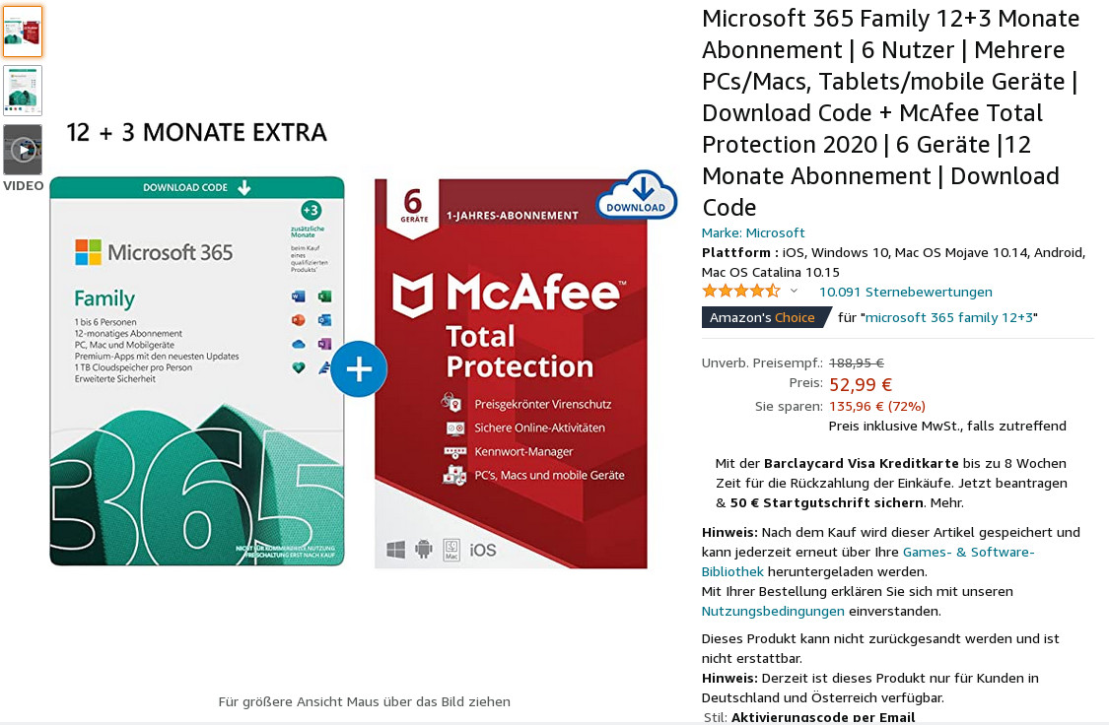Open the 10.091 Sternebewertungen reviews link
Screen dimensions: 1109x725
click(x=905, y=292)
